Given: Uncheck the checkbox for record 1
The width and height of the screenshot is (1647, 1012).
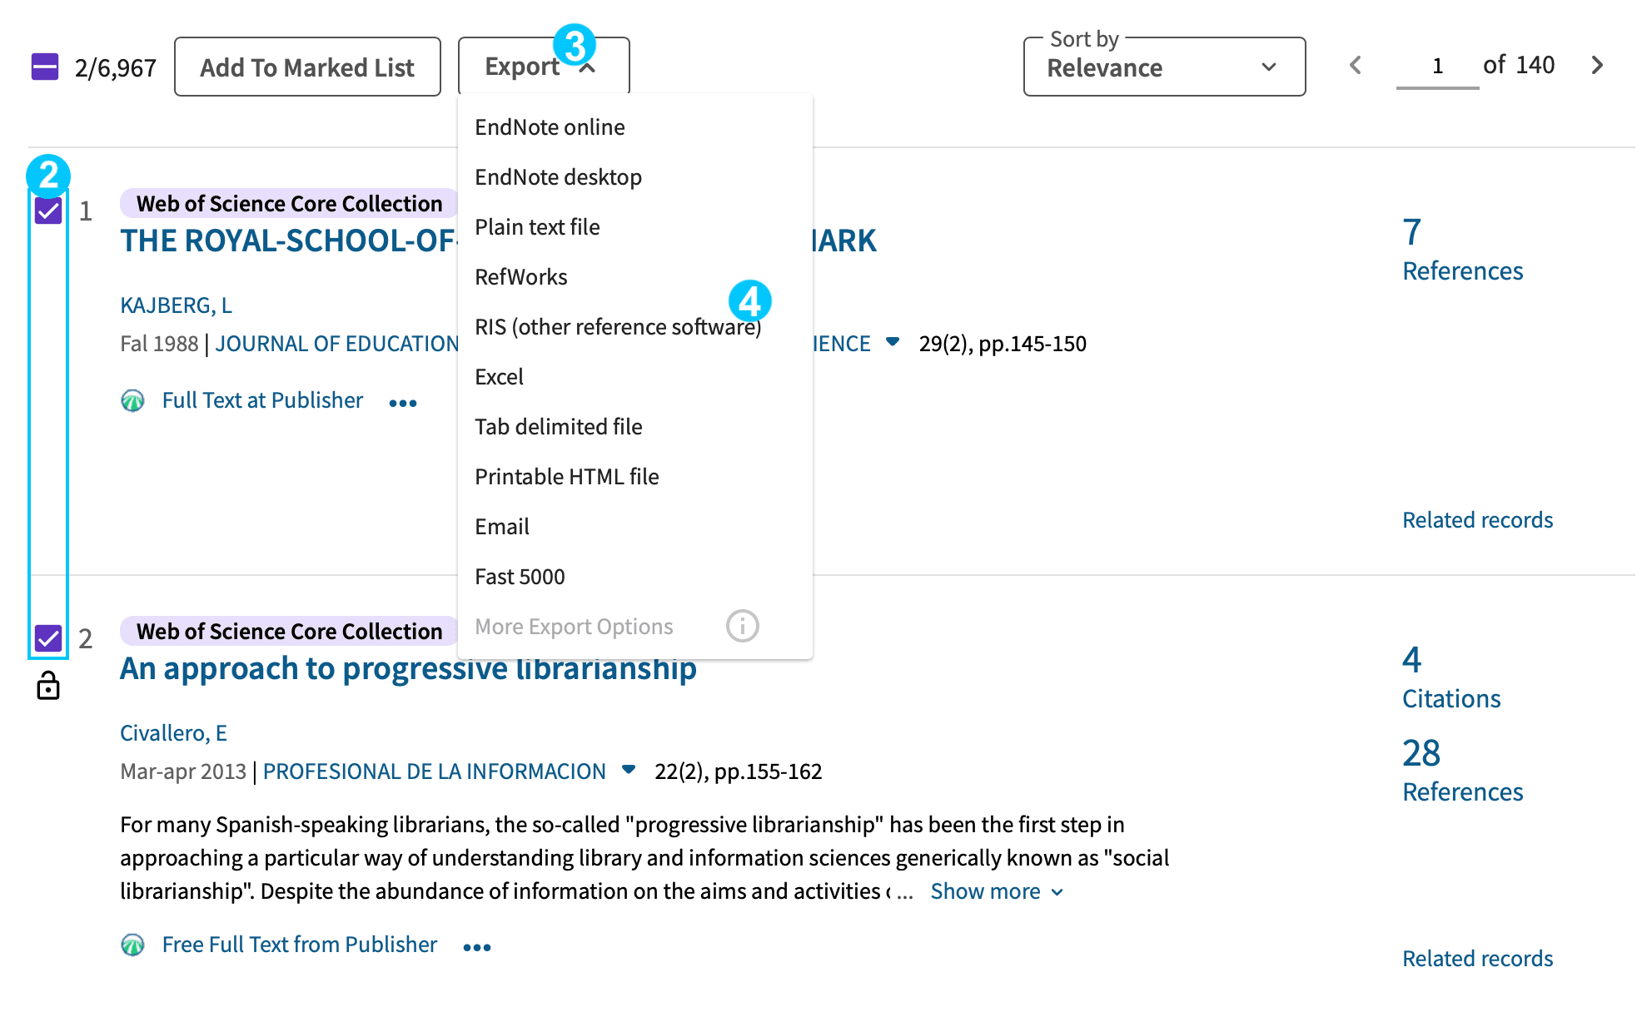Looking at the screenshot, I should tap(48, 211).
